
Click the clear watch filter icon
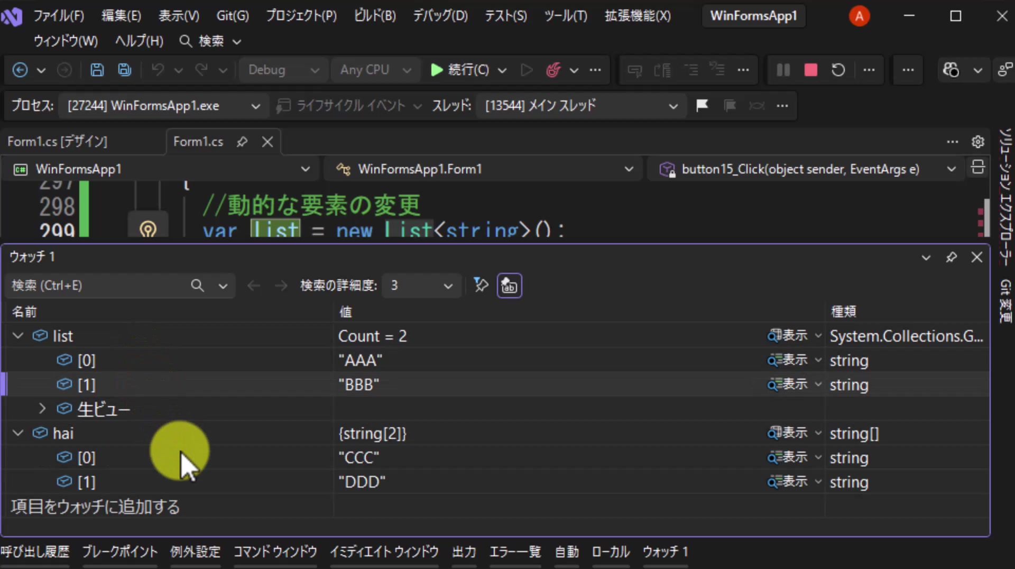pos(481,285)
